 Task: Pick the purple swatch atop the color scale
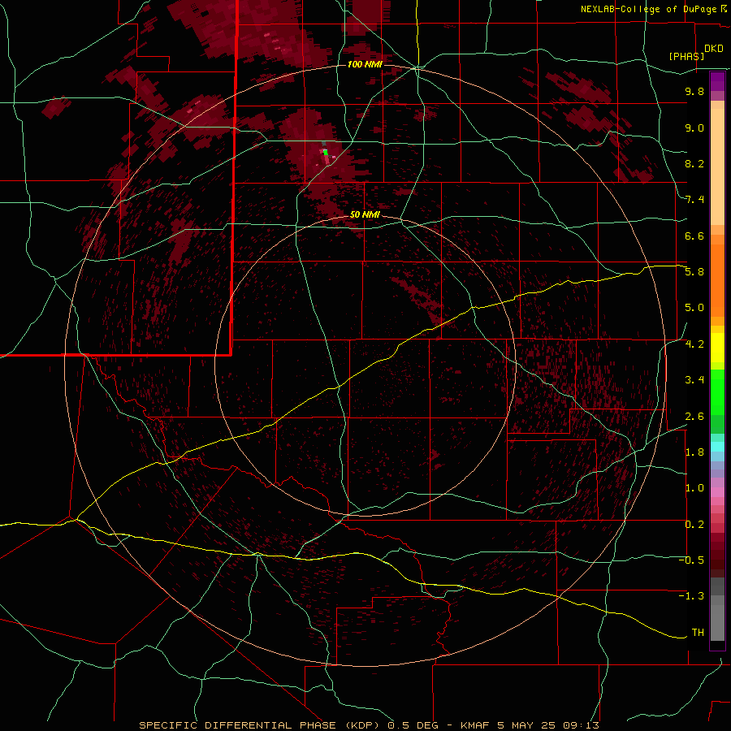click(717, 81)
